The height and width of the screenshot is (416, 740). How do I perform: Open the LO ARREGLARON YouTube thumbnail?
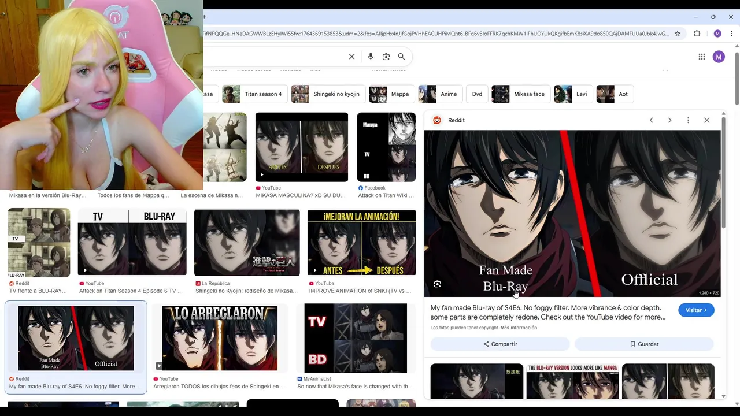point(220,338)
